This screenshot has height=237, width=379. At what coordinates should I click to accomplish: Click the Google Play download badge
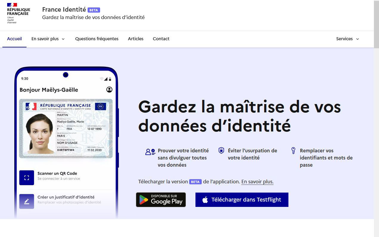pos(161,200)
